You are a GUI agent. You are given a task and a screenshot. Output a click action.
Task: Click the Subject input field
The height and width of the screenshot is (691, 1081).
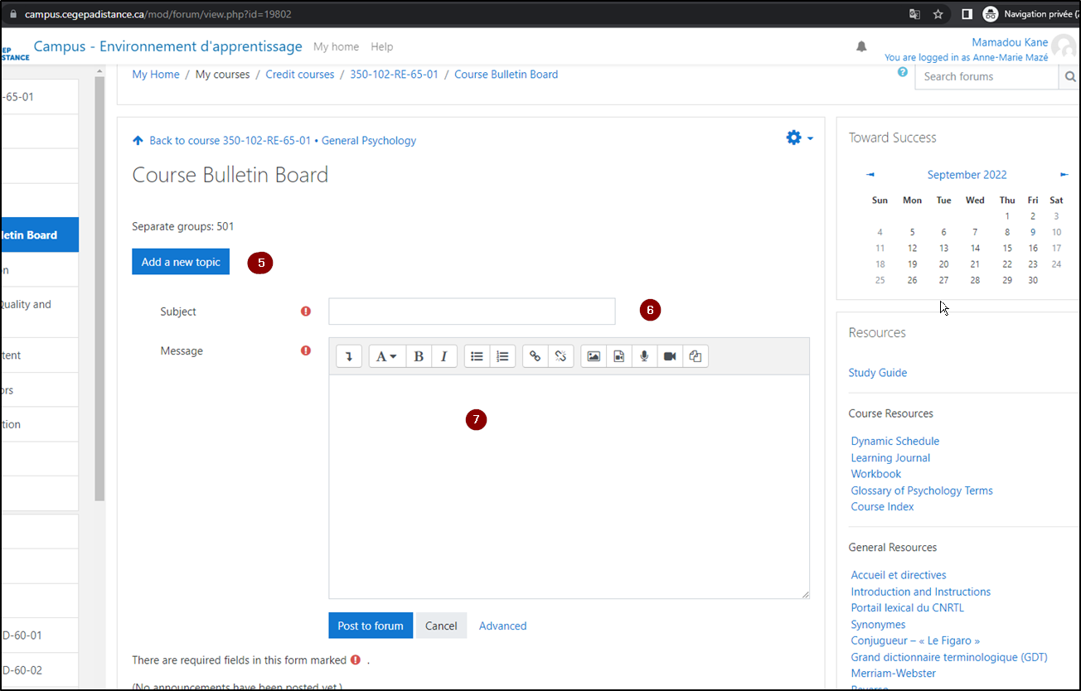472,312
